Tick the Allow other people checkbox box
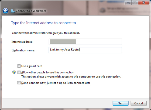151x110 pixels. click(19, 72)
